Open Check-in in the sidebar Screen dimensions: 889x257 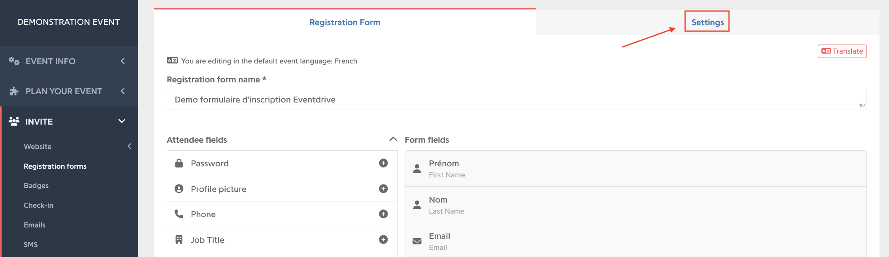click(x=38, y=205)
